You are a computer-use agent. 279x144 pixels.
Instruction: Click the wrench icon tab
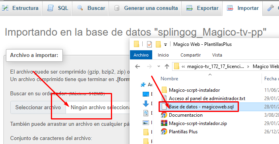point(271,8)
